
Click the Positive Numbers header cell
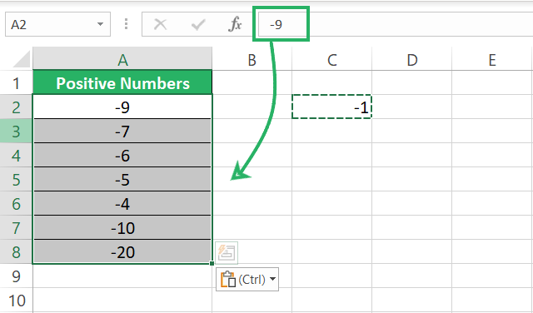(x=122, y=82)
